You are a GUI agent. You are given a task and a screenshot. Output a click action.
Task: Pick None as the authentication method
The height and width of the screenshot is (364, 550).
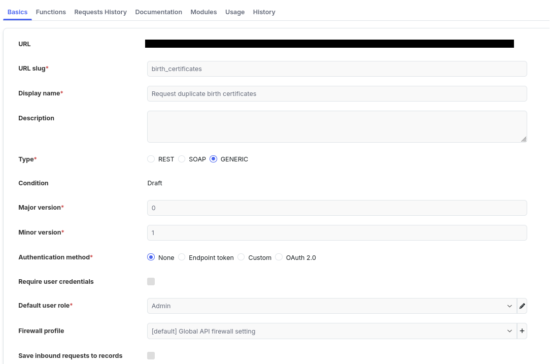point(151,257)
